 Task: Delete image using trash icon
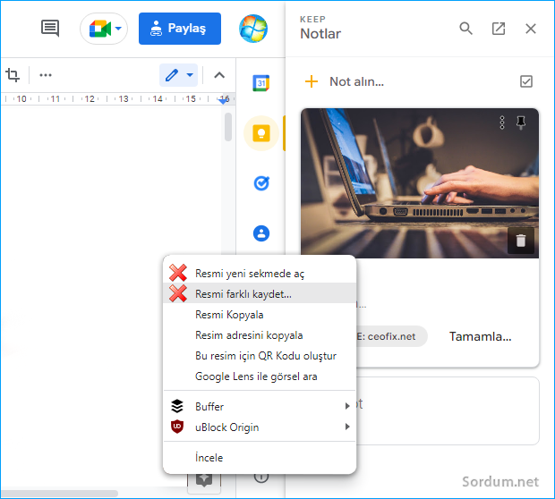[521, 239]
